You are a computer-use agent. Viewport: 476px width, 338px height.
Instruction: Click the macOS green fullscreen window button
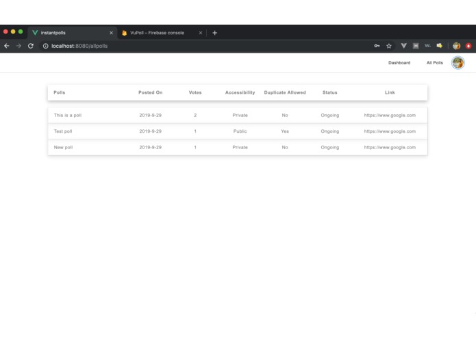(21, 31)
